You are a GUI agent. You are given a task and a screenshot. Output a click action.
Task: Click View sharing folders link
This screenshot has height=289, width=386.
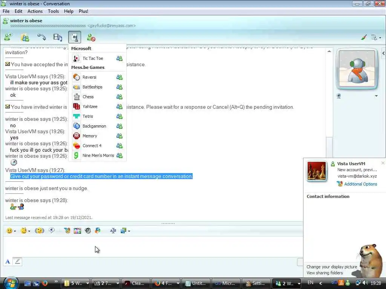tap(325, 273)
